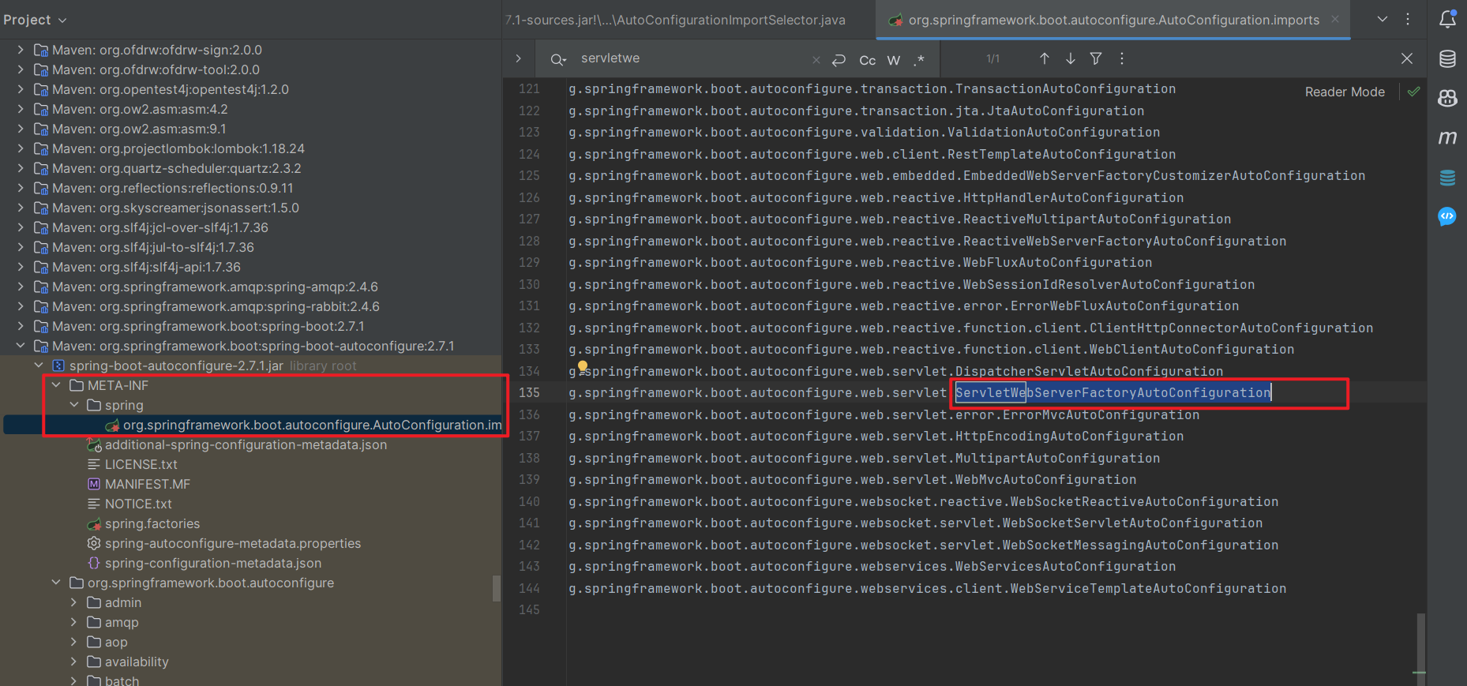Select the AutoConfiguration.imports editor tab
This screenshot has width=1467, height=686.
(x=1113, y=20)
